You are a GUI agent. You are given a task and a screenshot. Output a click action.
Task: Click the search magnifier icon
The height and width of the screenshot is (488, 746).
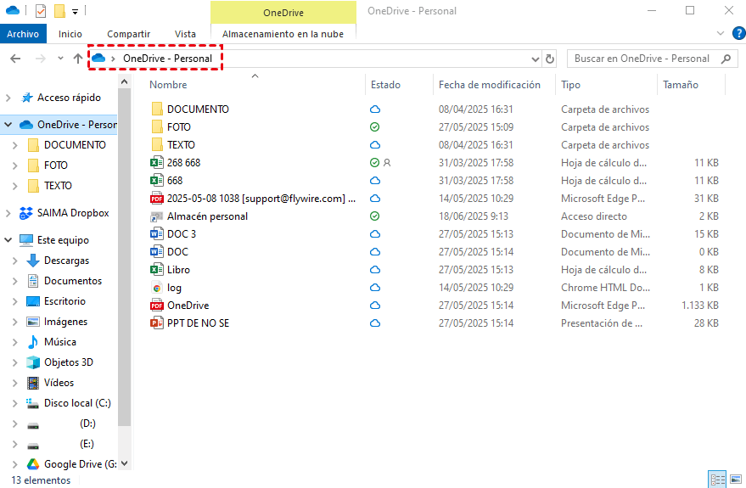pyautogui.click(x=726, y=59)
